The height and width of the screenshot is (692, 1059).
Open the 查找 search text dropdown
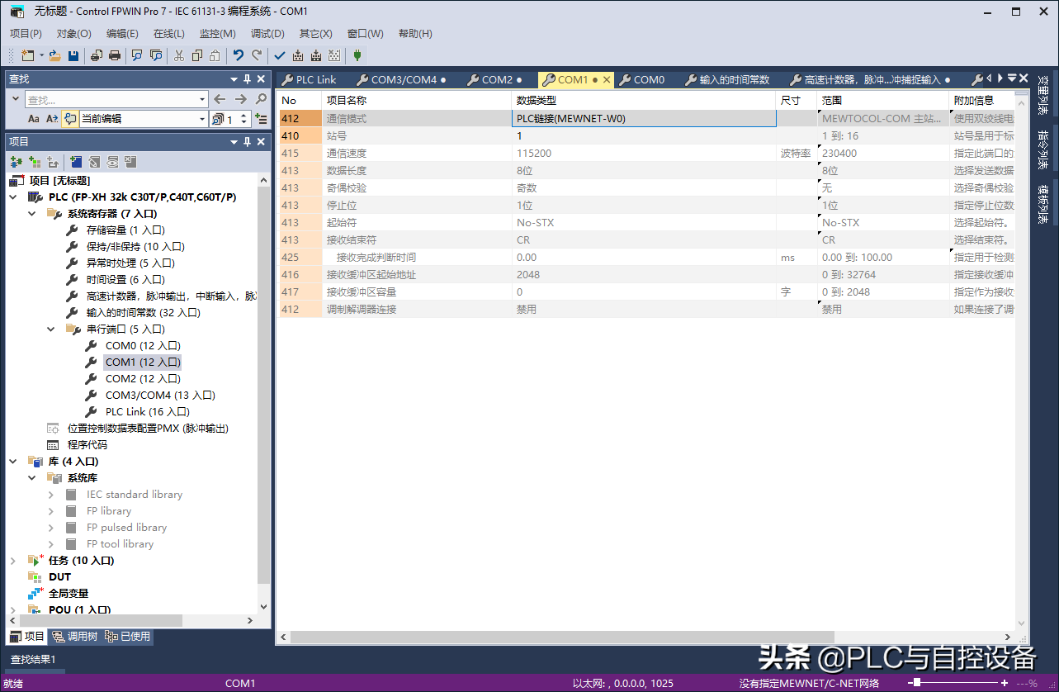point(202,99)
